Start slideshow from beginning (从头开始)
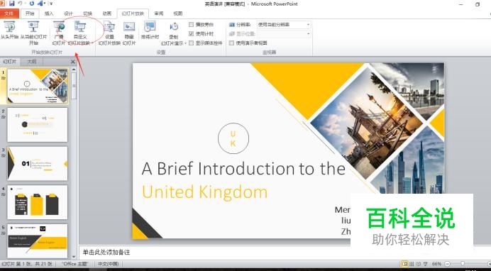The height and width of the screenshot is (271, 491). [9, 31]
